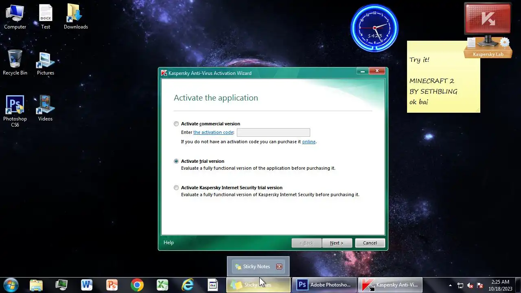Viewport: 521px width, 293px height.
Task: Click the Sticky Notes taskbar preview
Action: pyautogui.click(x=258, y=267)
